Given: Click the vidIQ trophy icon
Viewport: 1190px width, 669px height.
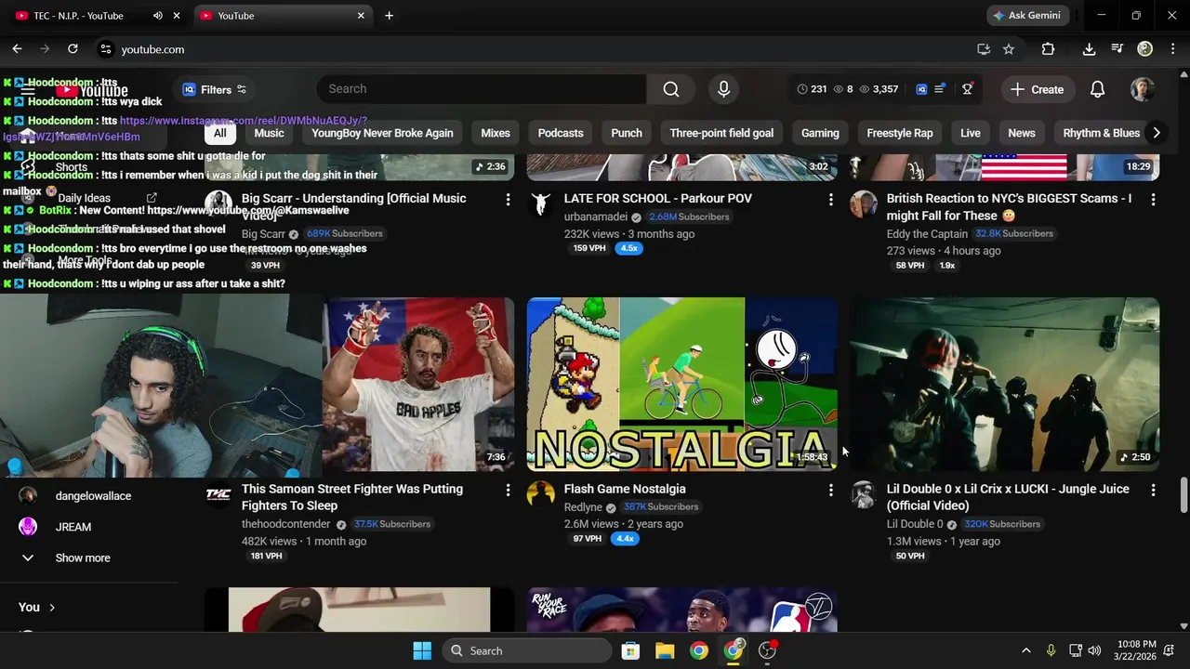Looking at the screenshot, I should coord(967,89).
